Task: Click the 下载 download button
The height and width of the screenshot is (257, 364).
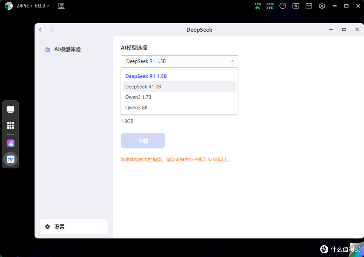Action: [x=143, y=140]
